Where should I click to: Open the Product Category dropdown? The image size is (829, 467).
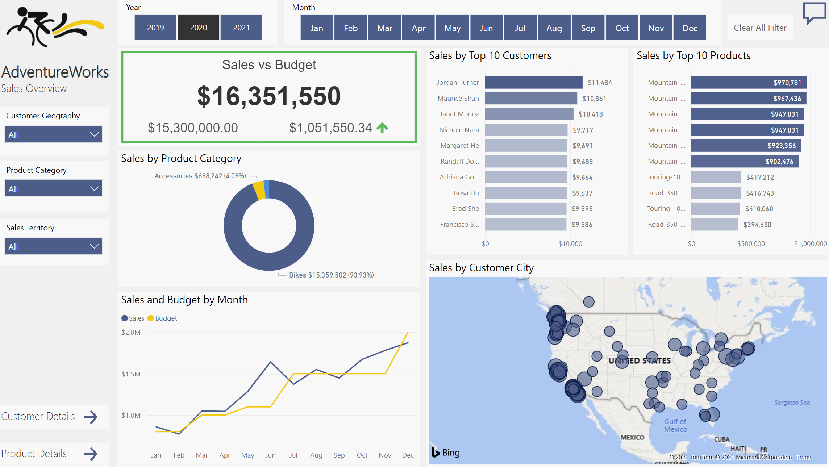point(53,189)
